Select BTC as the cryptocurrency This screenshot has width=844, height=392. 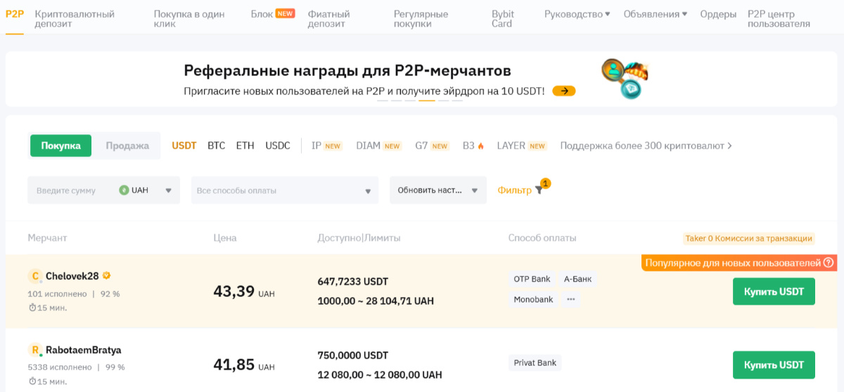[216, 146]
